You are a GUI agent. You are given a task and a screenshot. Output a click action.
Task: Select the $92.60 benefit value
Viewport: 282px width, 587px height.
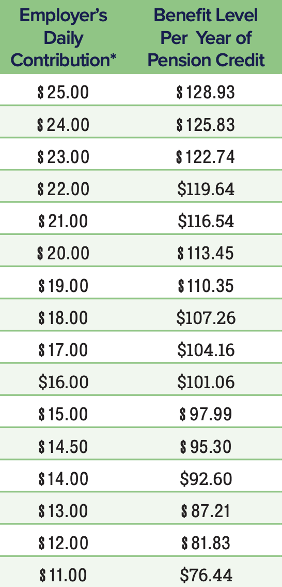[x=206, y=478]
